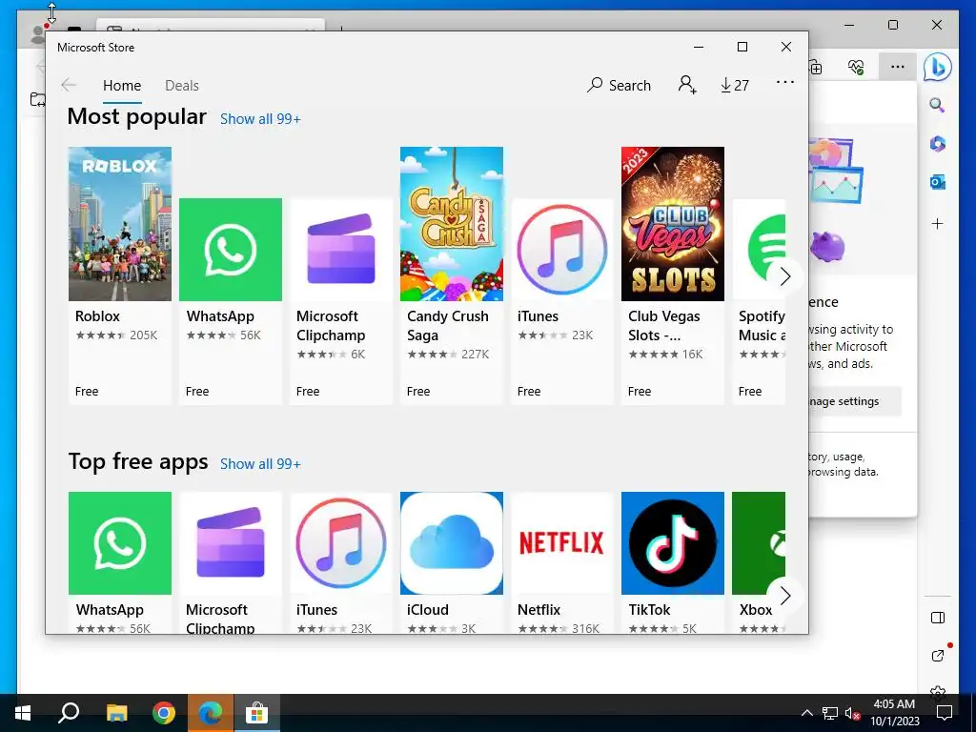Open the muted volume tray icon
The width and height of the screenshot is (976, 732).
point(853,713)
